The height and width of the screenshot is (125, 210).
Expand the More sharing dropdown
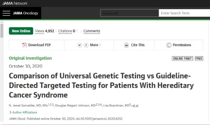coord(95,45)
